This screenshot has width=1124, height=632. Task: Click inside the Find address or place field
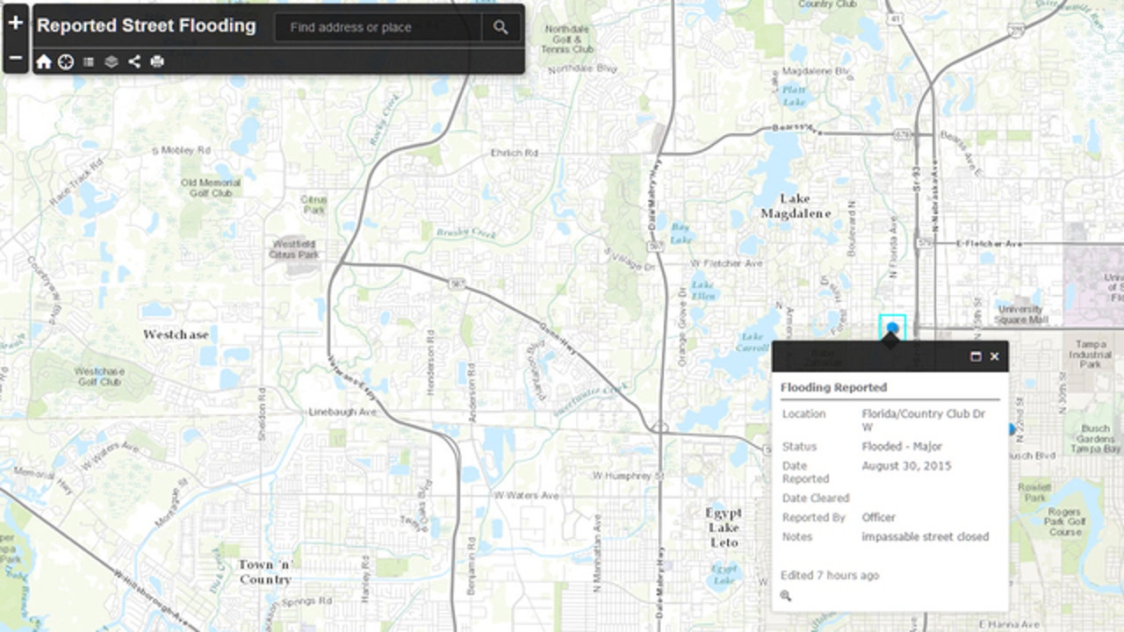pyautogui.click(x=378, y=27)
